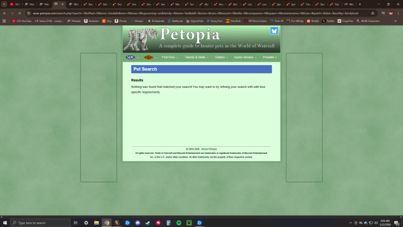Open the About Petopia footer link
The image size is (403, 227).
pyautogui.click(x=209, y=149)
